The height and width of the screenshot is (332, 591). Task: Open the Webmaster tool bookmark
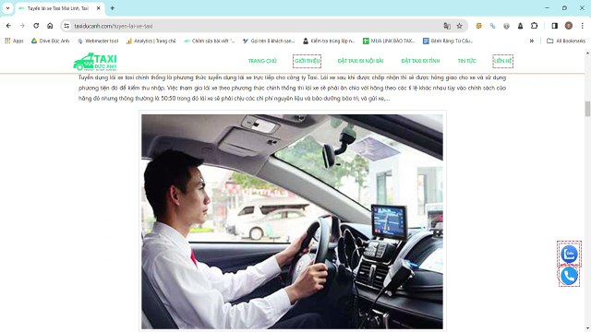pyautogui.click(x=98, y=41)
